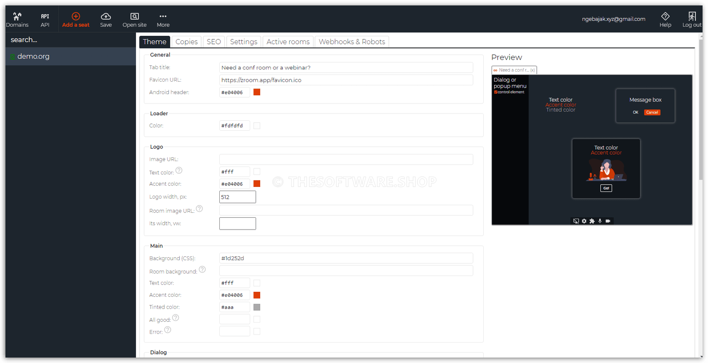
Task: Open the Webhooks & Robots tab
Action: pyautogui.click(x=352, y=41)
